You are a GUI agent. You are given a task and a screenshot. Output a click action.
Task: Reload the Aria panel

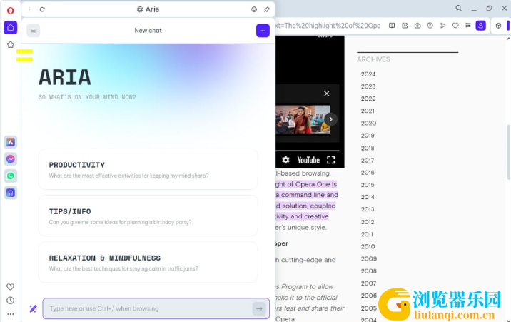point(42,9)
